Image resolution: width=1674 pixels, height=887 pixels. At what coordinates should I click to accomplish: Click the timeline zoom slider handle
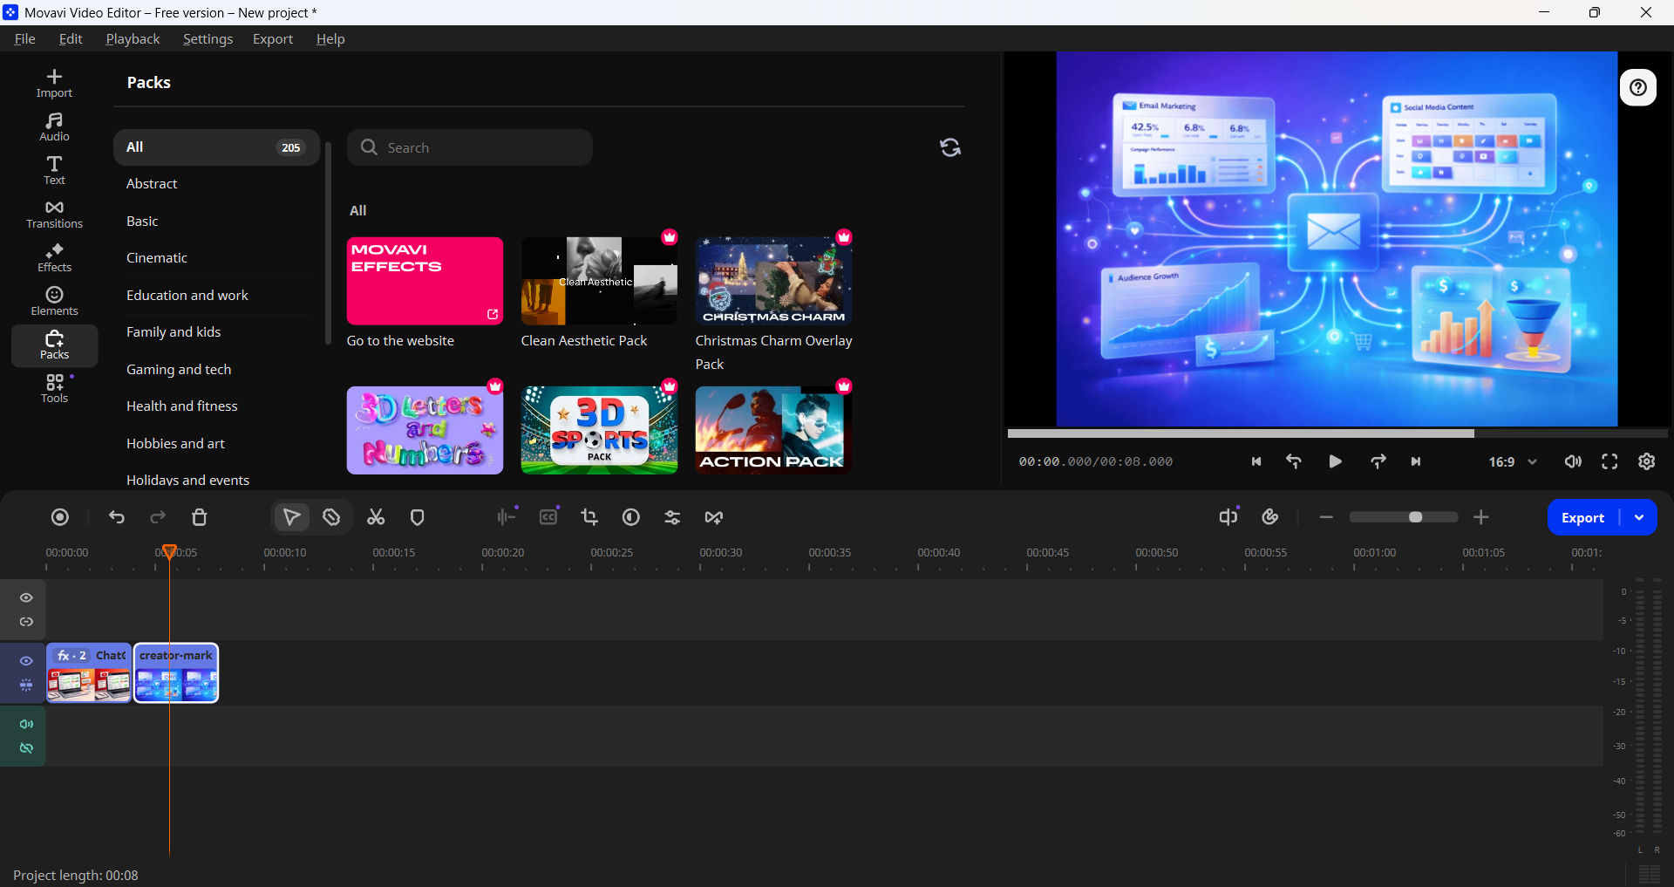pos(1416,517)
